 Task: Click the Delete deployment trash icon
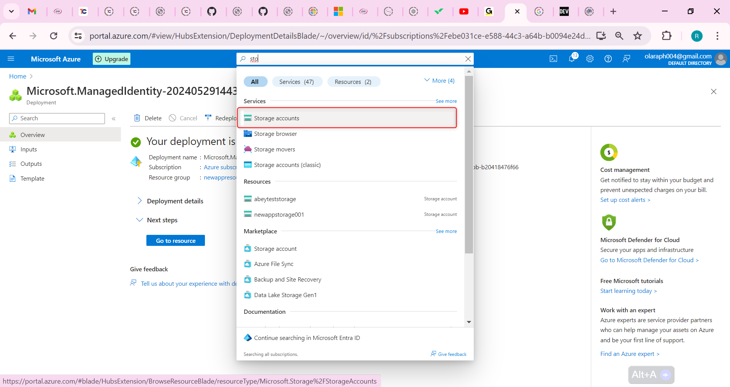point(137,118)
